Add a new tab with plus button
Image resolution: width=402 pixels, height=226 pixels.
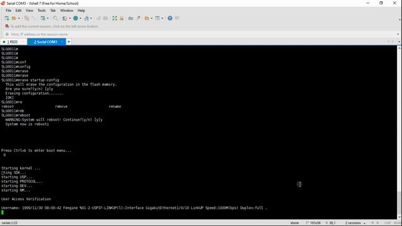point(68,42)
